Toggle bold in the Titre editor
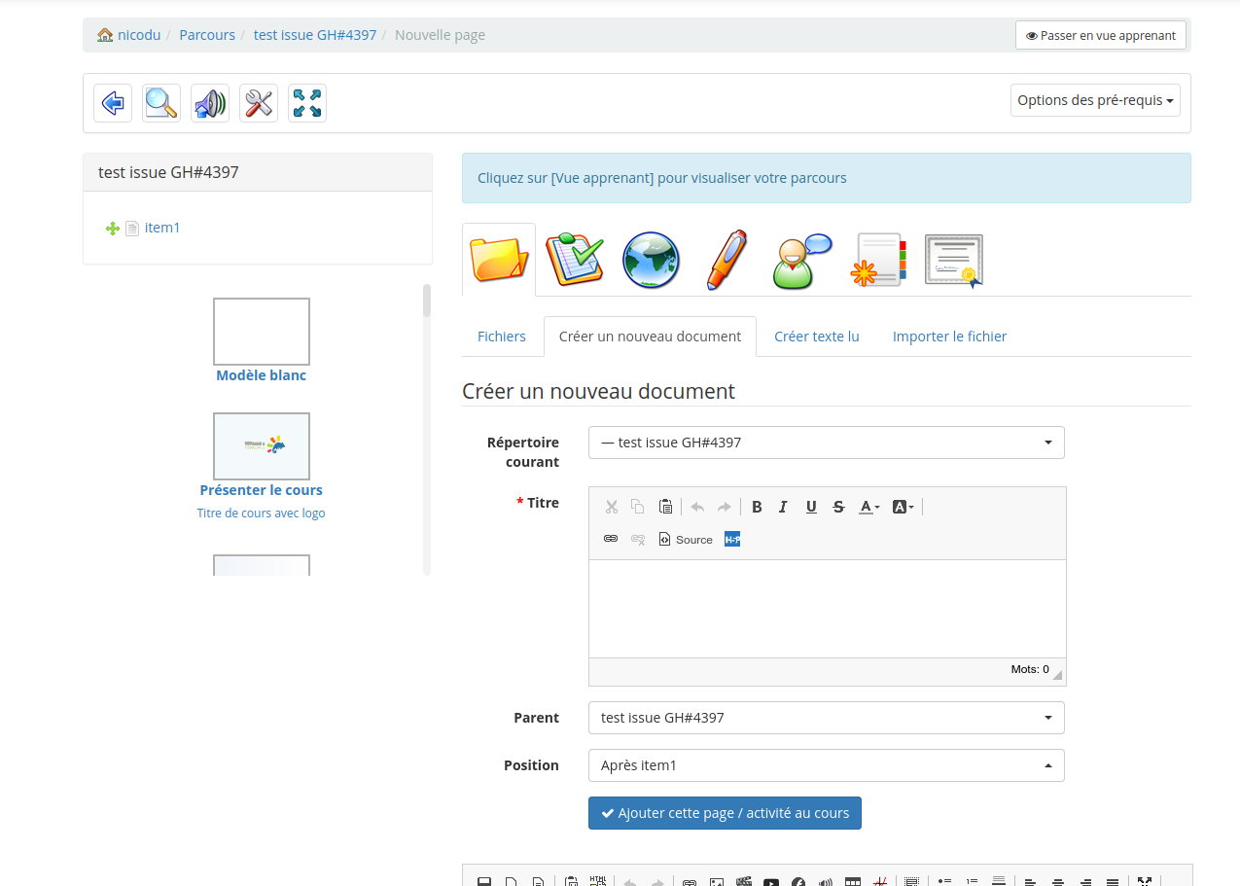 [757, 507]
